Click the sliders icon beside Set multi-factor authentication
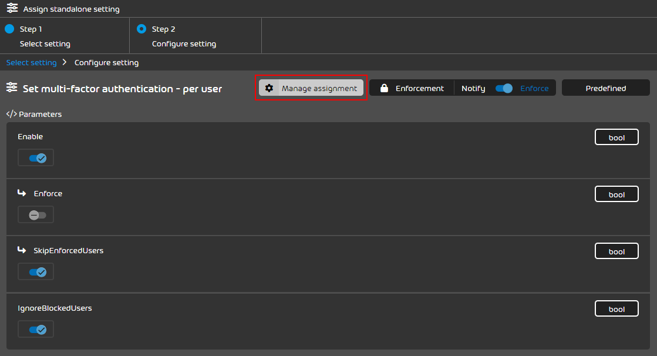 (x=12, y=88)
